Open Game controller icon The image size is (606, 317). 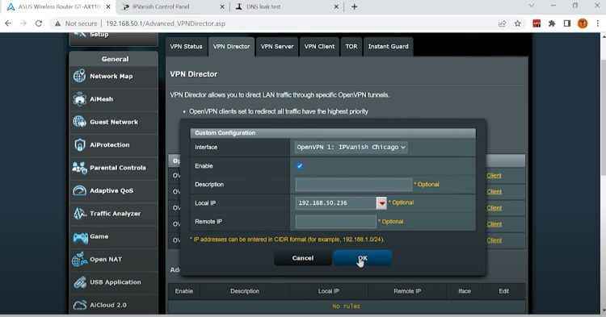tap(80, 237)
